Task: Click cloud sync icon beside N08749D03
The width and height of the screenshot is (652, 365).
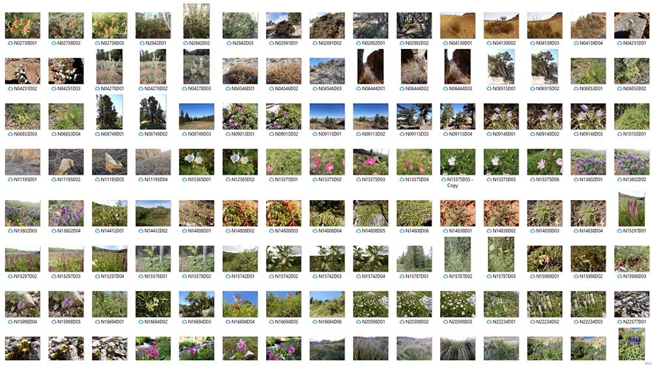Action: [x=185, y=134]
